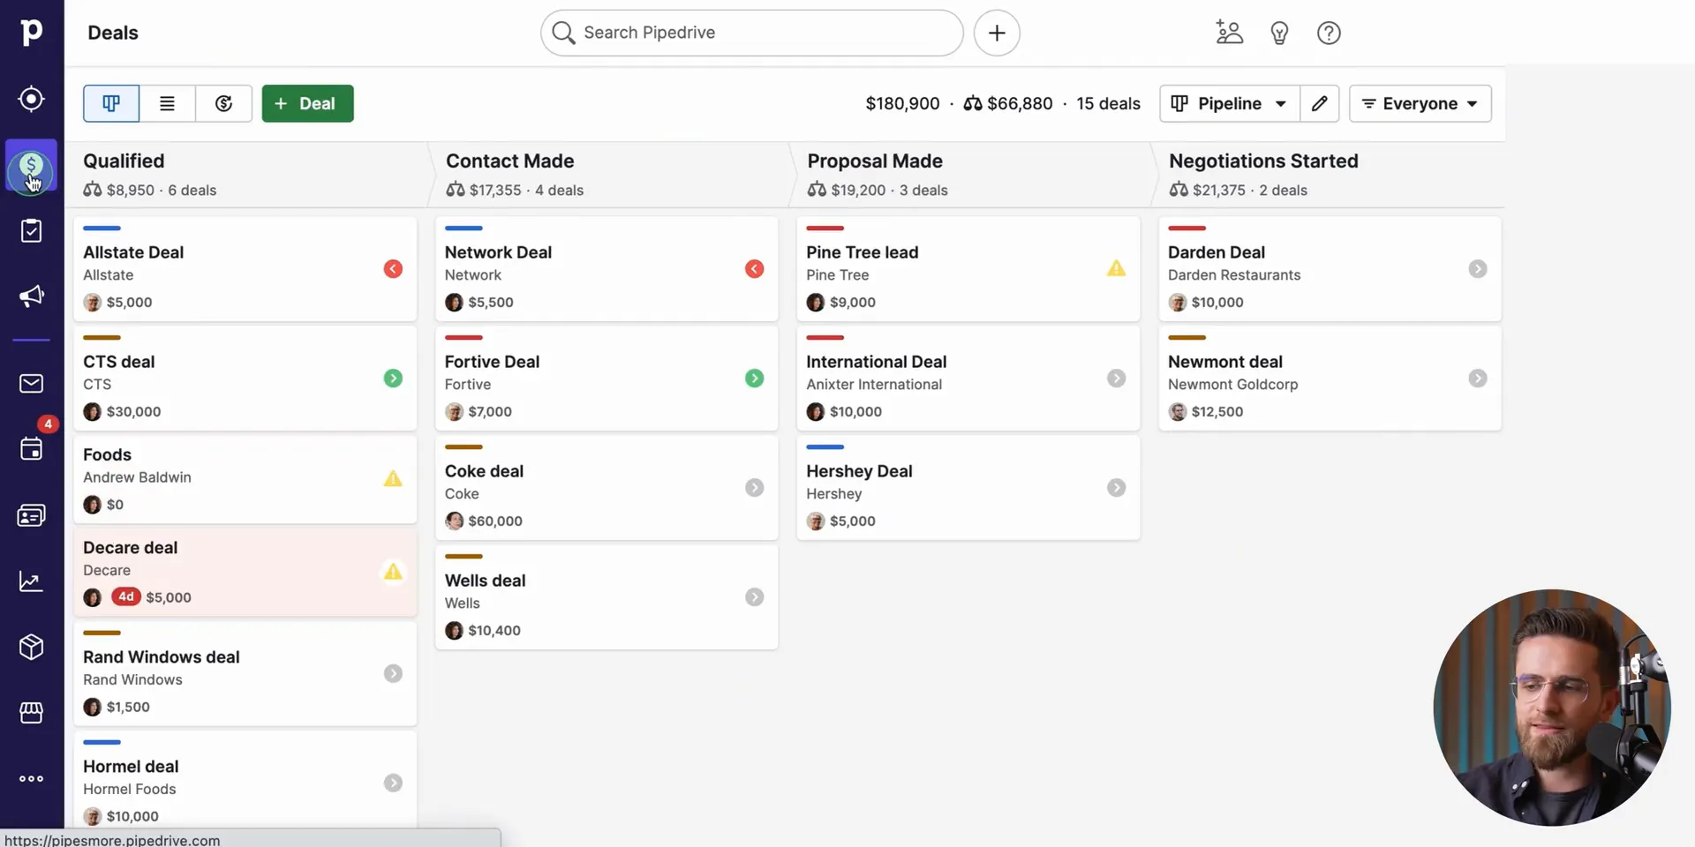
Task: Select the Contact Made stage header
Action: point(509,161)
